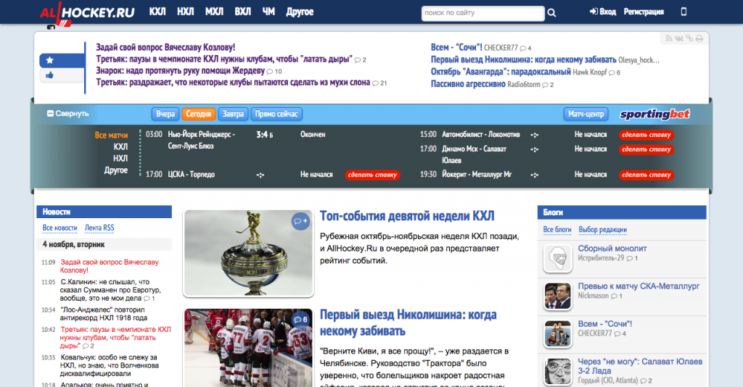Select the thumbs-up popular tab
The height and width of the screenshot is (387, 743).
(x=62, y=75)
